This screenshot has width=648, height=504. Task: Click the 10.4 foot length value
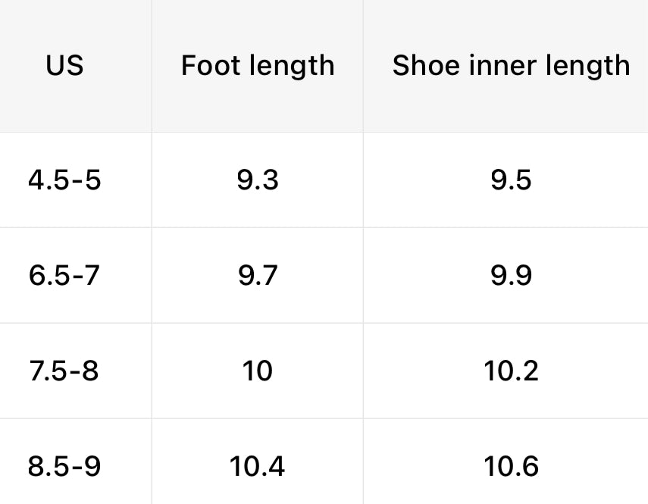pyautogui.click(x=258, y=466)
